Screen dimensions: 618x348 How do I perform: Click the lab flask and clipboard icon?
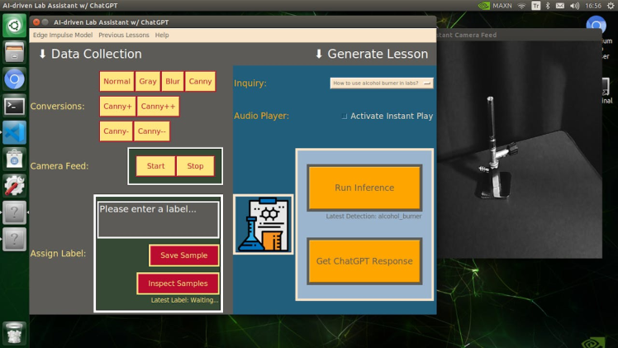point(264,224)
